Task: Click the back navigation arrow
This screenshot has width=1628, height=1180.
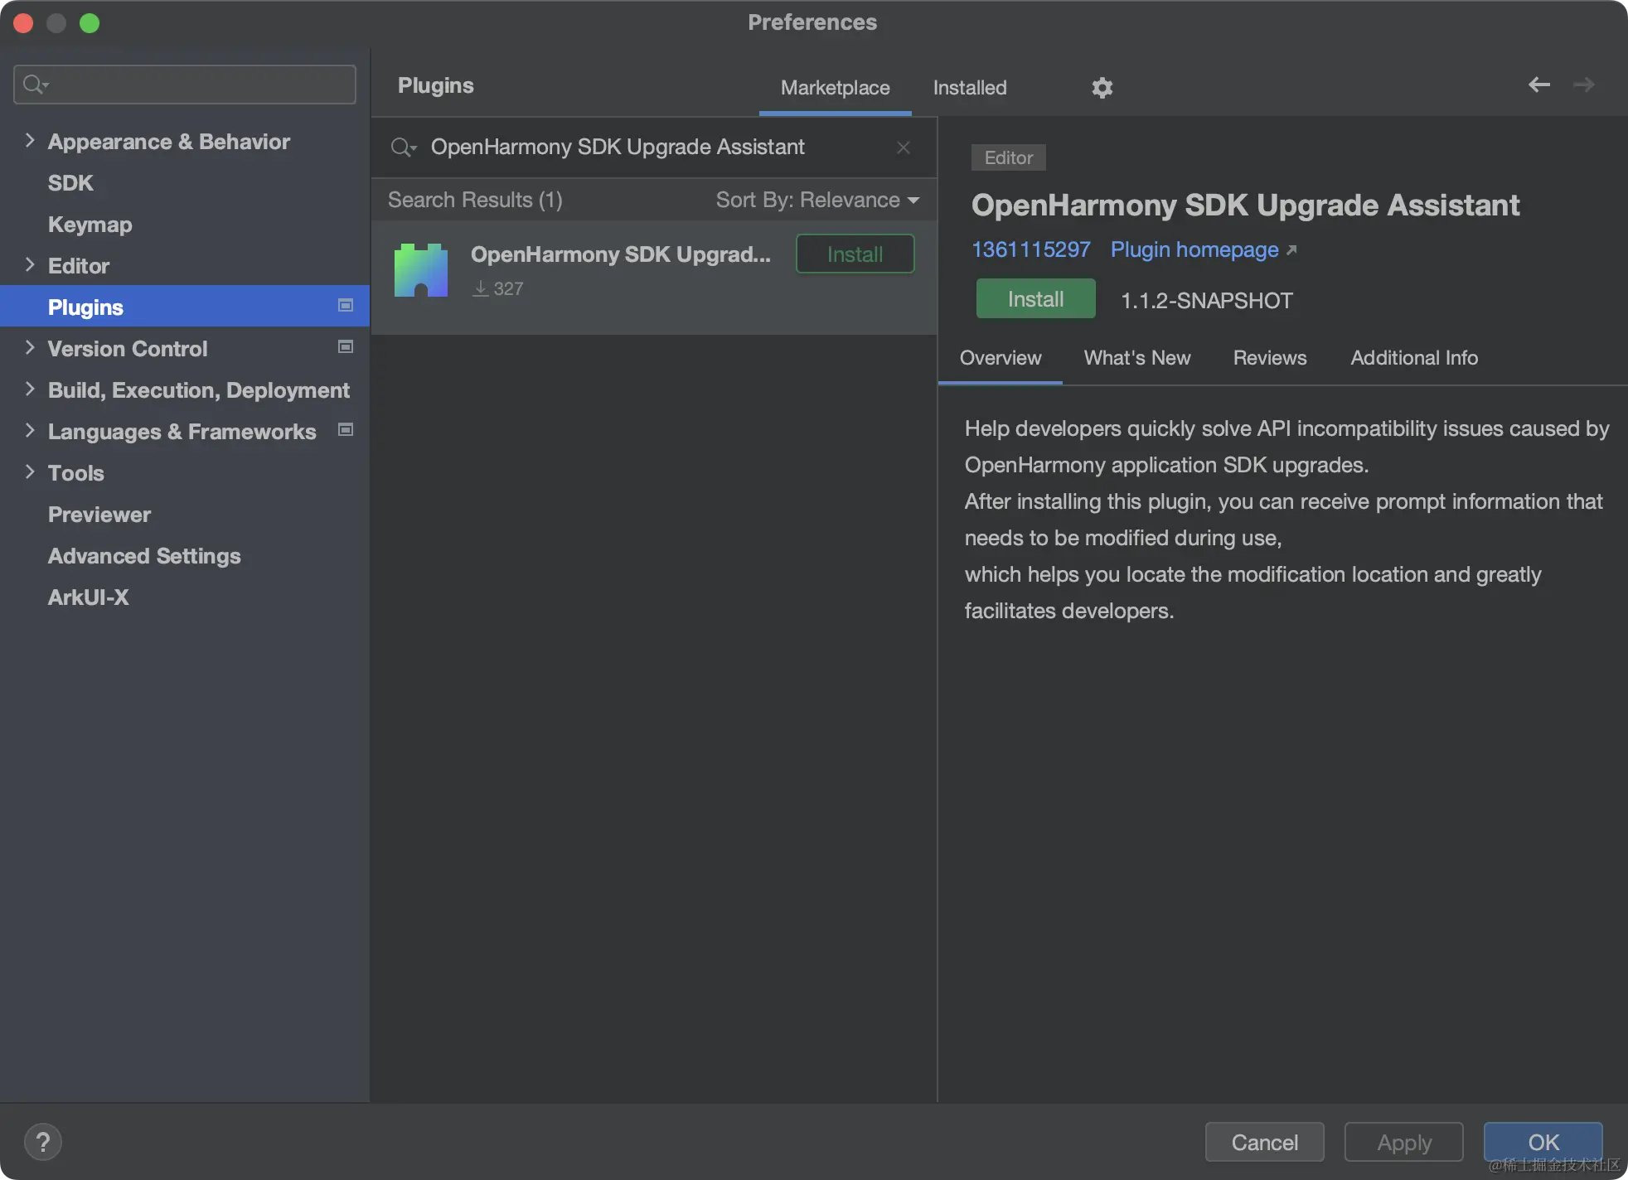Action: pos(1538,85)
